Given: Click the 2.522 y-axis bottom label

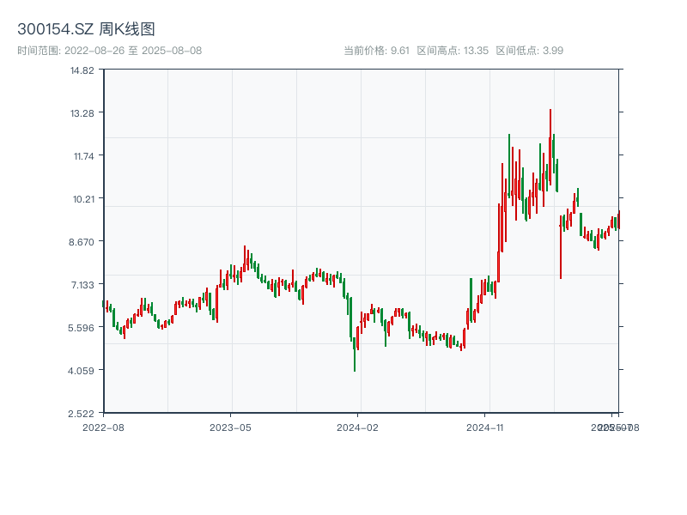Looking at the screenshot, I should pyautogui.click(x=82, y=414).
